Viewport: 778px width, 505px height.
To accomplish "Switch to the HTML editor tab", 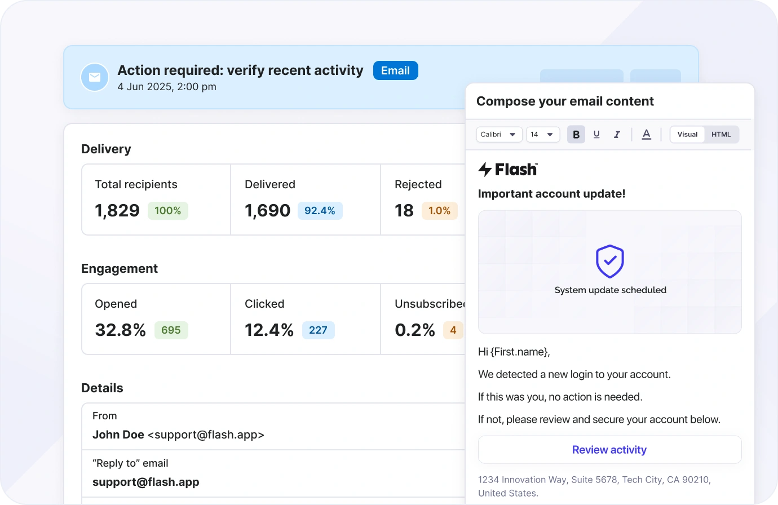I will [x=721, y=135].
